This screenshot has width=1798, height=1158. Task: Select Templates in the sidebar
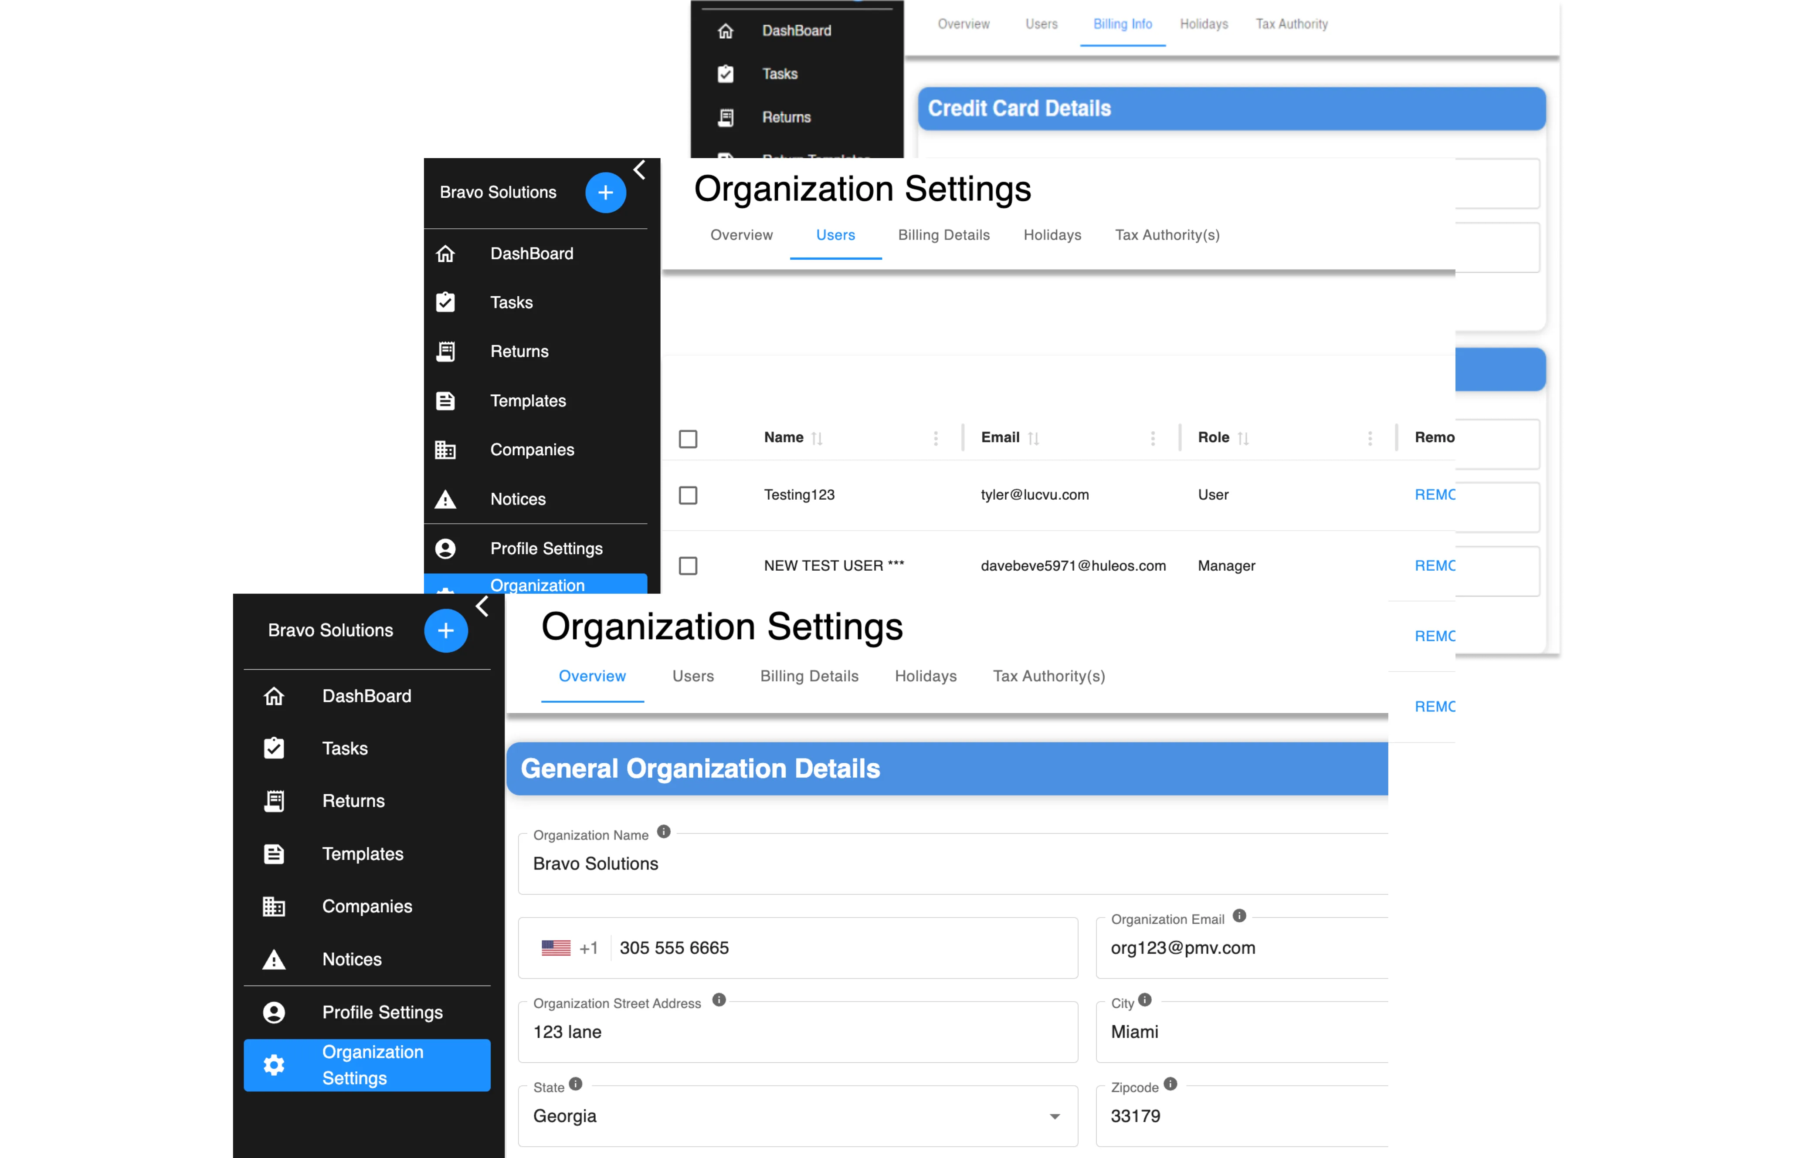coord(363,853)
